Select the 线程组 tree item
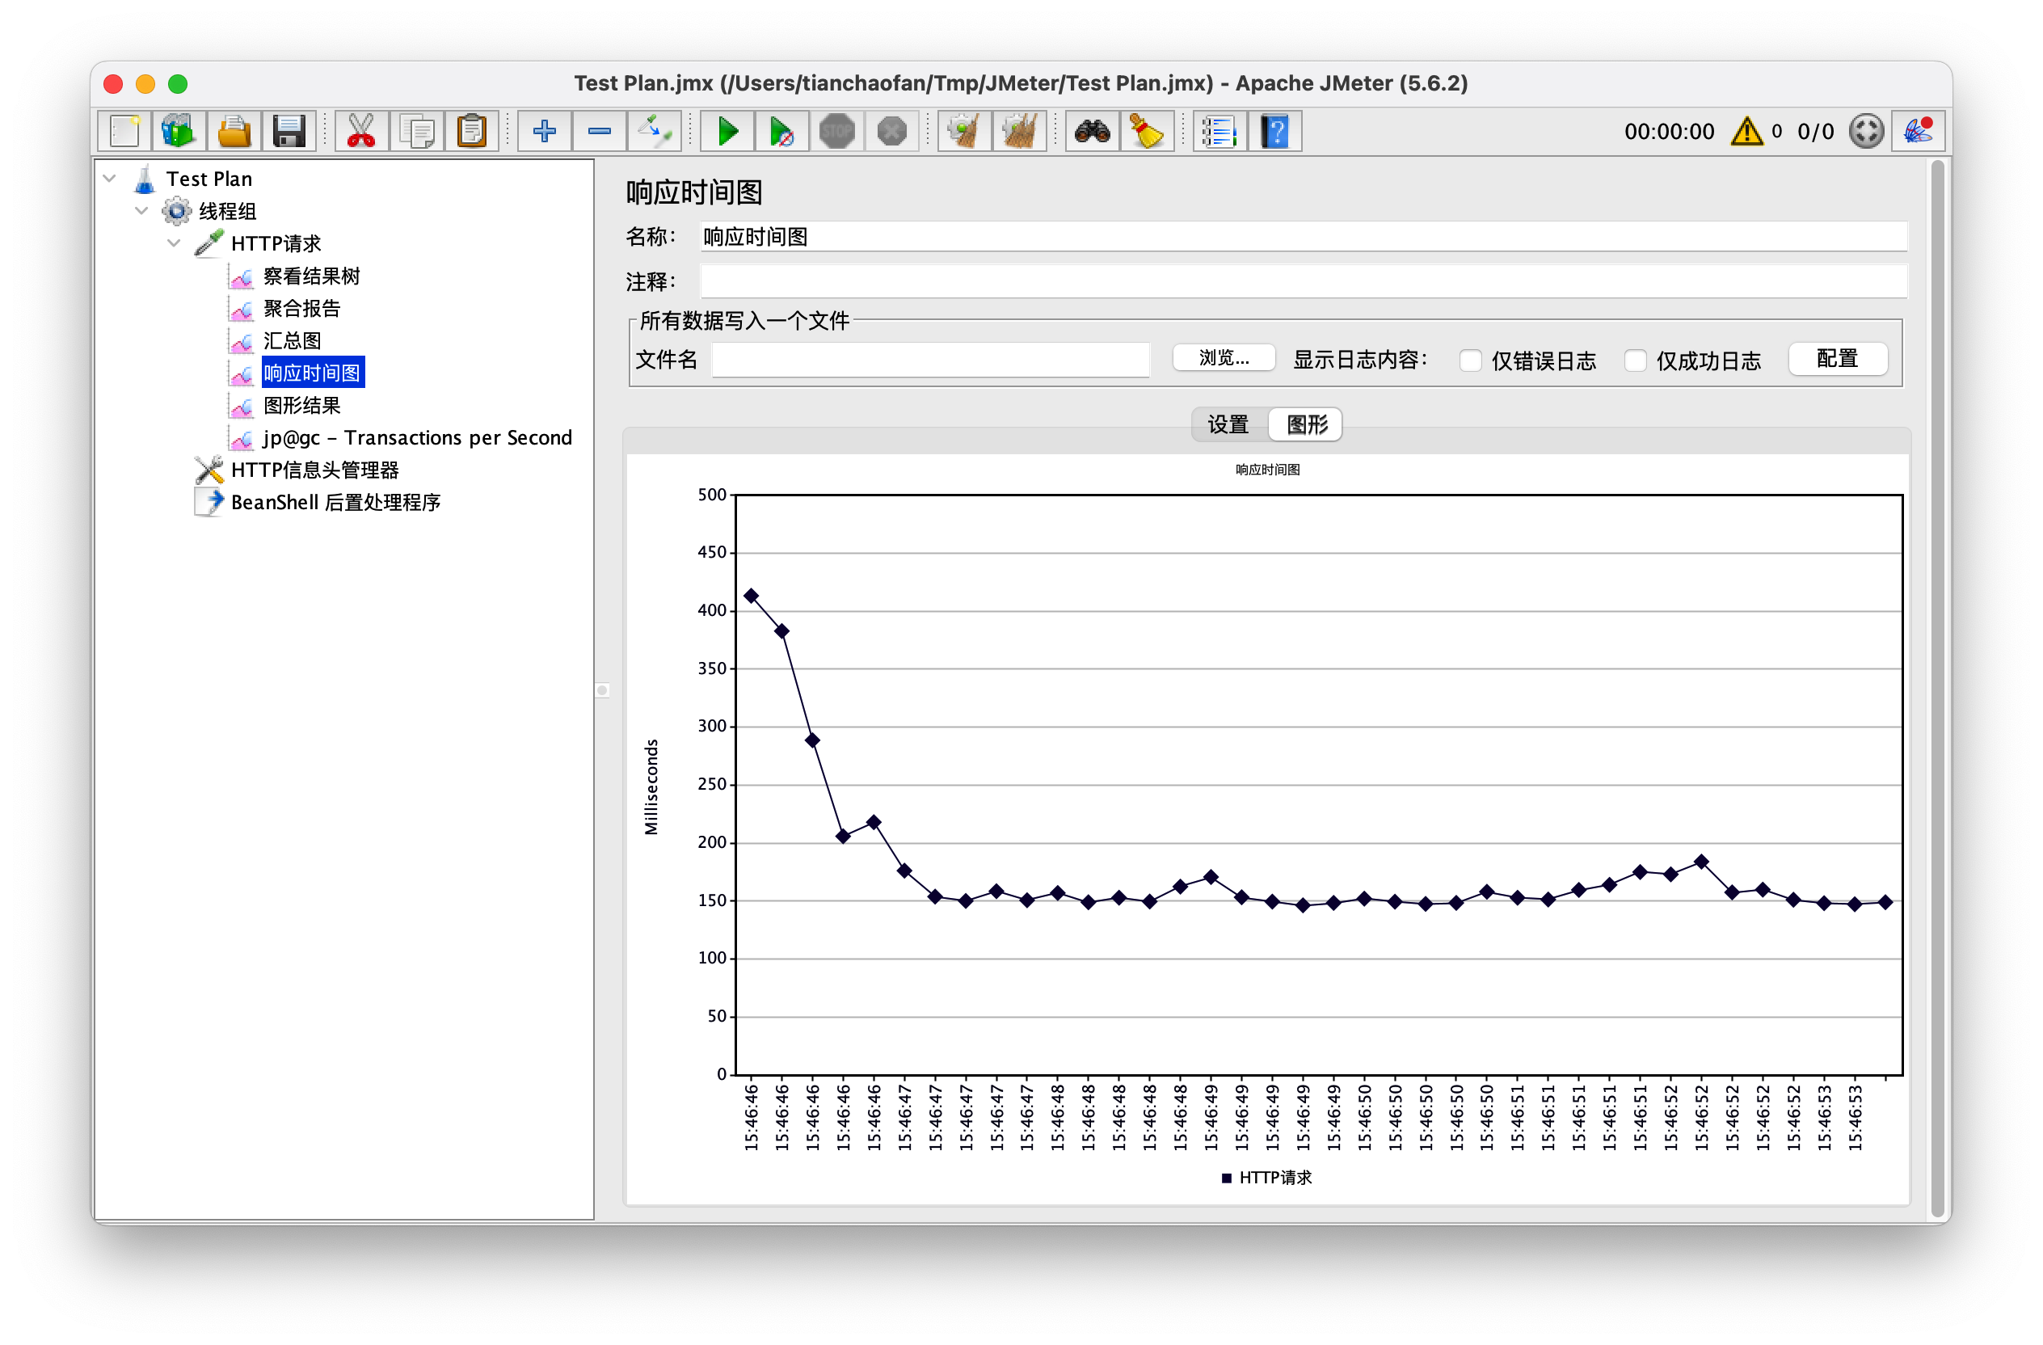 (x=227, y=212)
